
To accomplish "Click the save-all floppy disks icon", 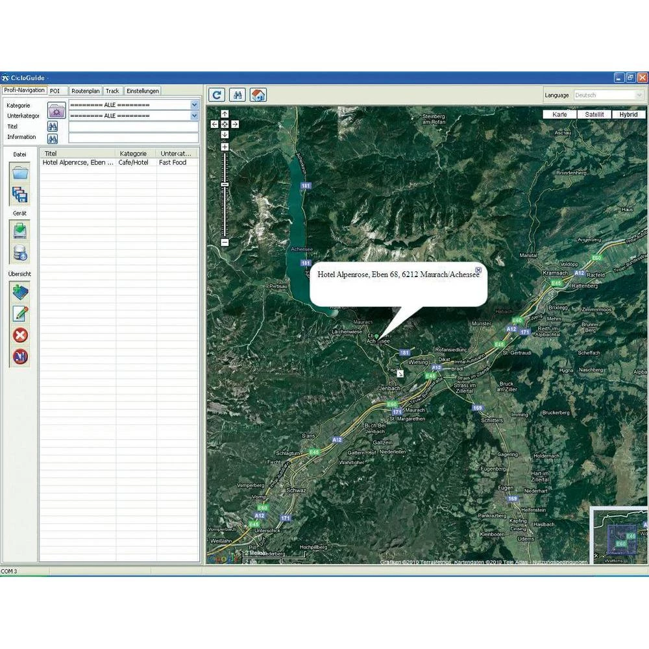I will (20, 195).
